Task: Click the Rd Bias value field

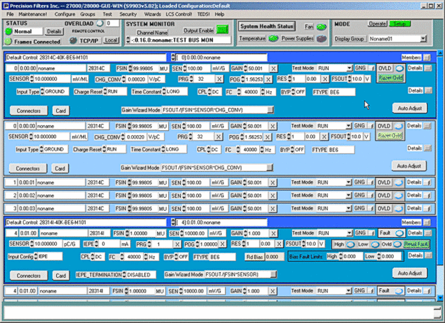Action: click(274, 257)
